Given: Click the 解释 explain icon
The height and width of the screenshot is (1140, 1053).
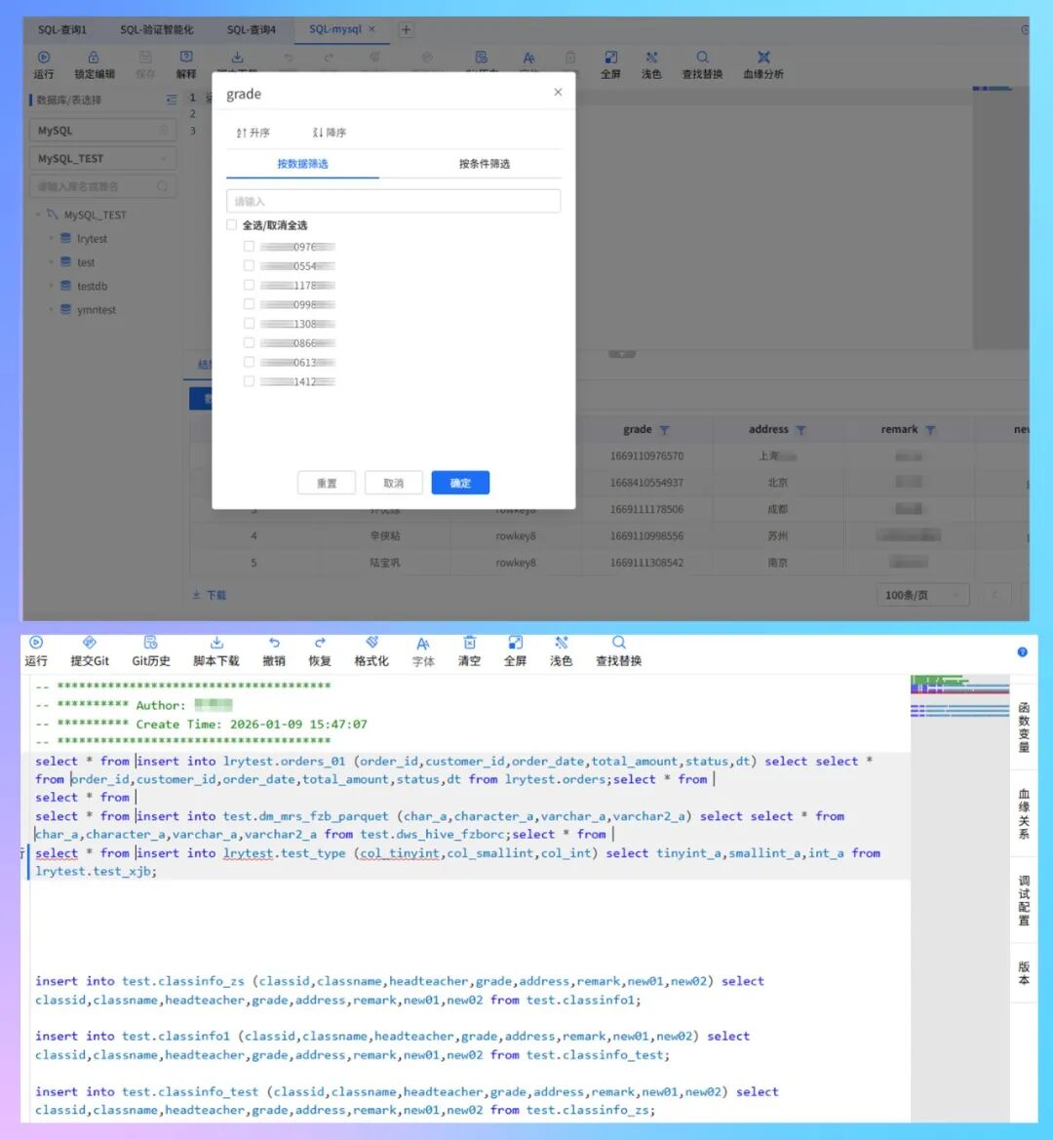Looking at the screenshot, I should (x=186, y=58).
